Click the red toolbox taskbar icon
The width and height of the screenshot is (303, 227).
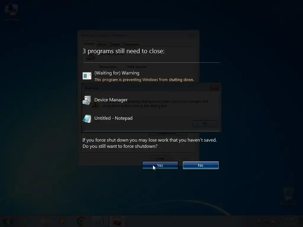click(117, 221)
